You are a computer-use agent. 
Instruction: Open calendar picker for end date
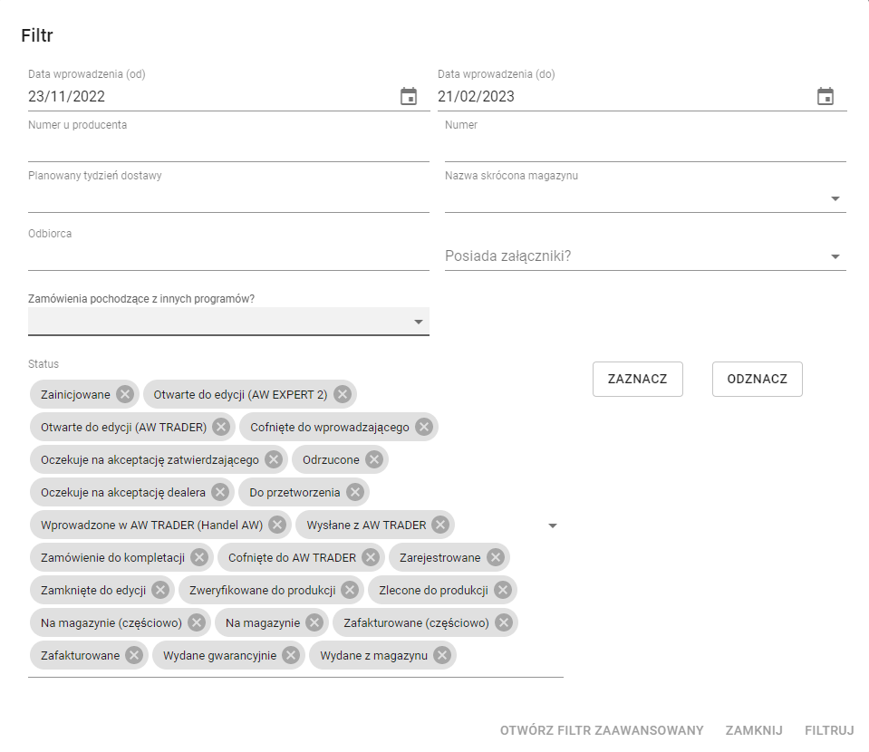coord(826,96)
